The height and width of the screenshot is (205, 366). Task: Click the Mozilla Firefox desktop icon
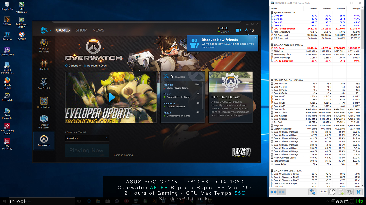coord(7,83)
